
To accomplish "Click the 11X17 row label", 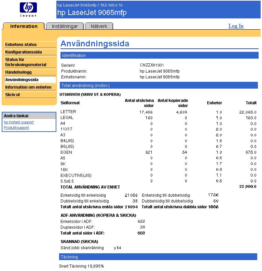I will tap(66, 129).
